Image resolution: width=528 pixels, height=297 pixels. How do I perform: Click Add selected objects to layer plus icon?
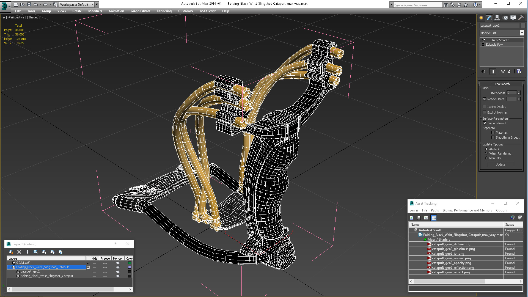27,252
